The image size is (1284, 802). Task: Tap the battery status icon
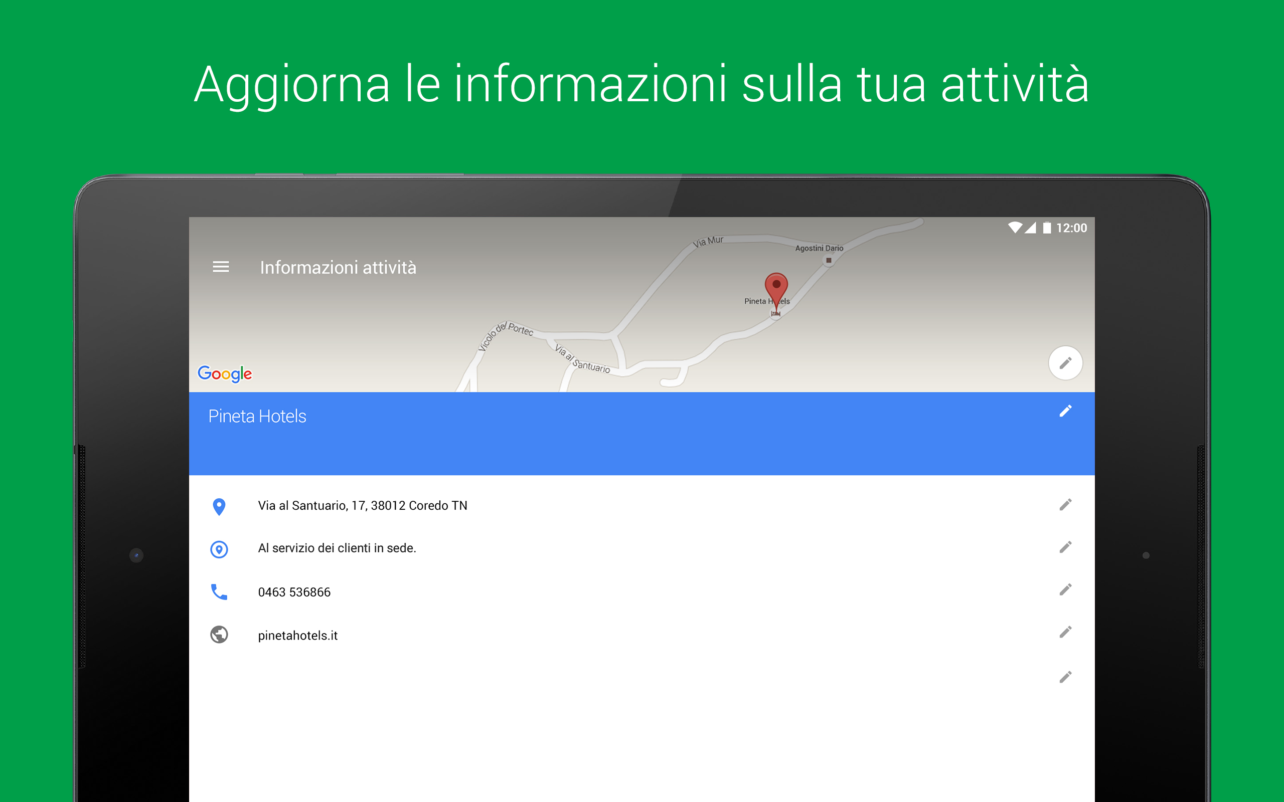pyautogui.click(x=1046, y=228)
